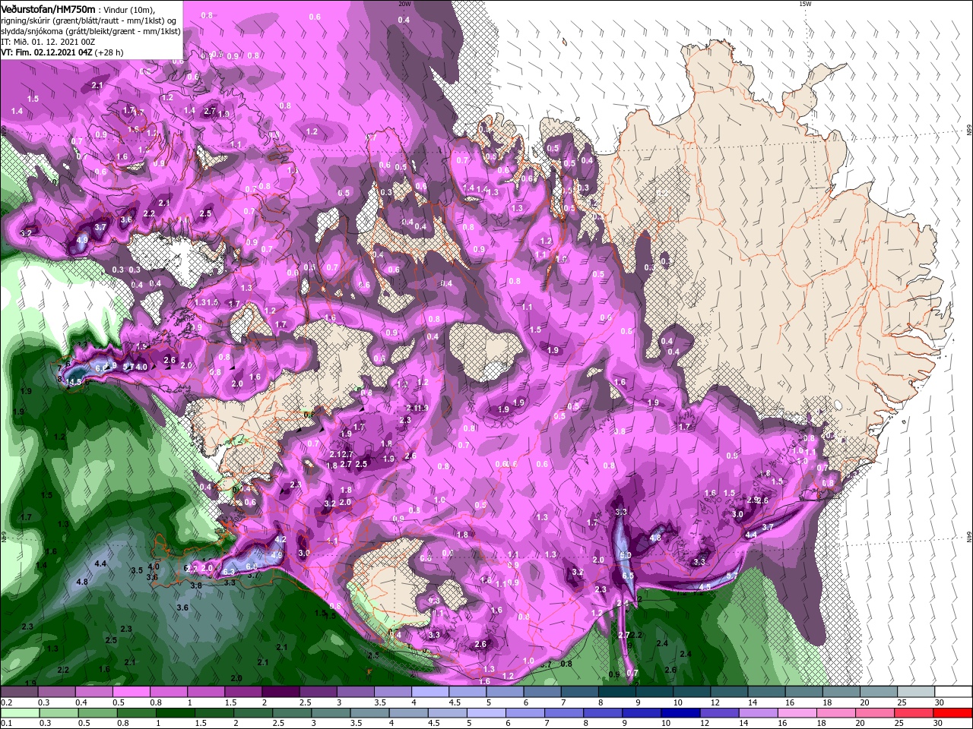Image resolution: width=973 pixels, height=729 pixels.
Task: Click the 15W longitude label
Action: [805, 4]
